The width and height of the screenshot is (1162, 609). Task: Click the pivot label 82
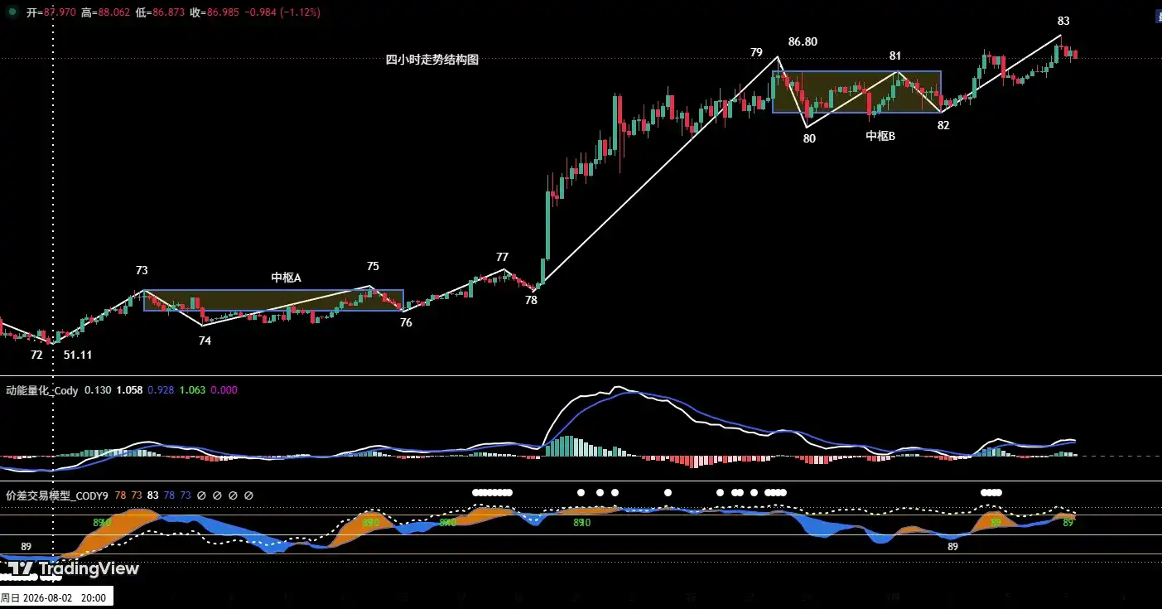[943, 125]
